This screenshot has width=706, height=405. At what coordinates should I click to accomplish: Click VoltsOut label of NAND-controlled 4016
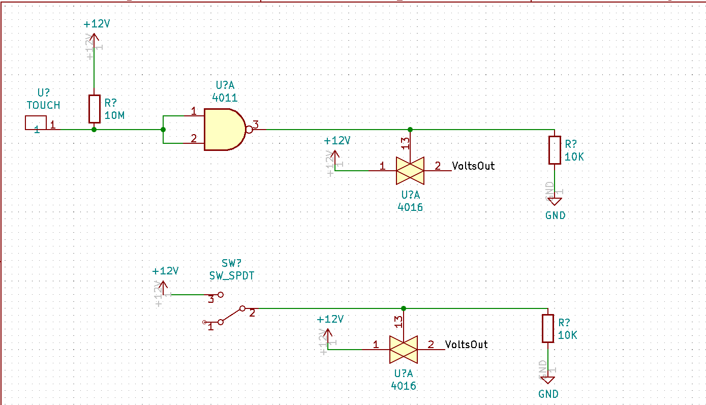click(473, 166)
